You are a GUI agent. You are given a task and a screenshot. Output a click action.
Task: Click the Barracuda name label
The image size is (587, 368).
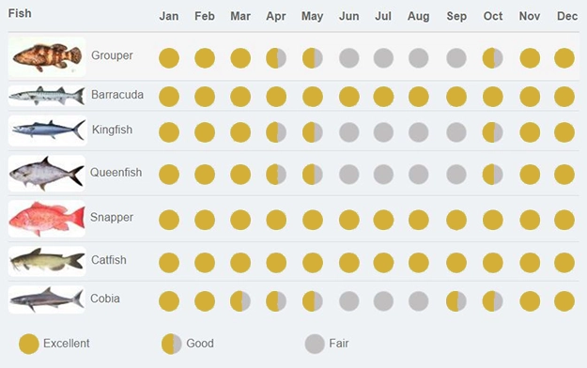tap(117, 95)
